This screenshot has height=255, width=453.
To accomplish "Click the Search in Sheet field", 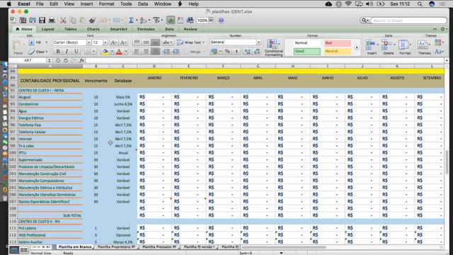I will click(x=408, y=21).
